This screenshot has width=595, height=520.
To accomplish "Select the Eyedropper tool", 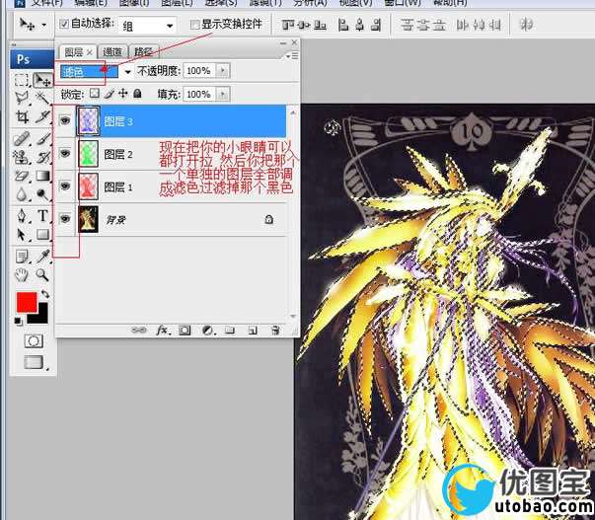I will click(42, 257).
